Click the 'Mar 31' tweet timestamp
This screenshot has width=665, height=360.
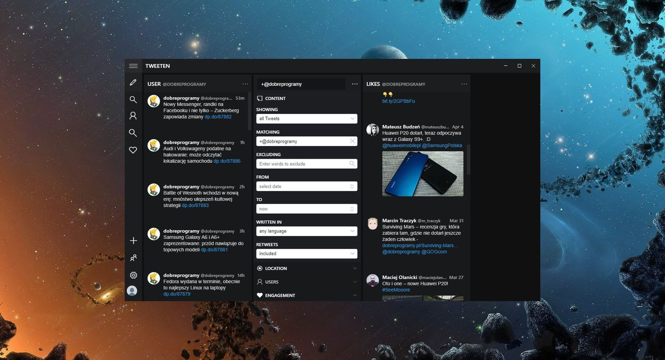(457, 221)
